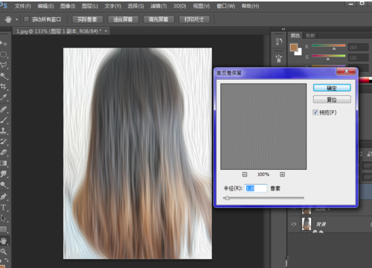Open the Filter menu
The image size is (372, 268).
(x=158, y=6)
